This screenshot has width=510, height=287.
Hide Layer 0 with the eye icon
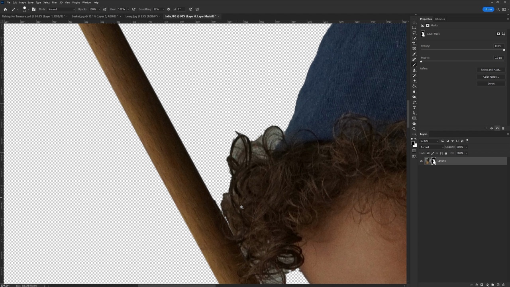point(421,161)
